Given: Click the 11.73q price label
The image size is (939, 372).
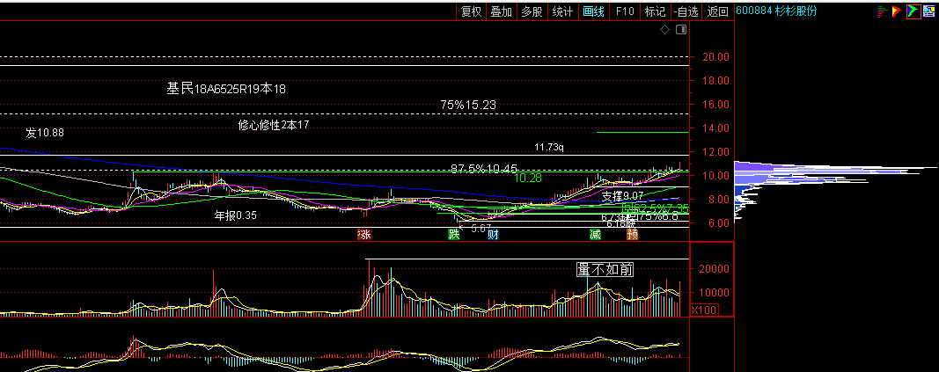Looking at the screenshot, I should [x=549, y=147].
